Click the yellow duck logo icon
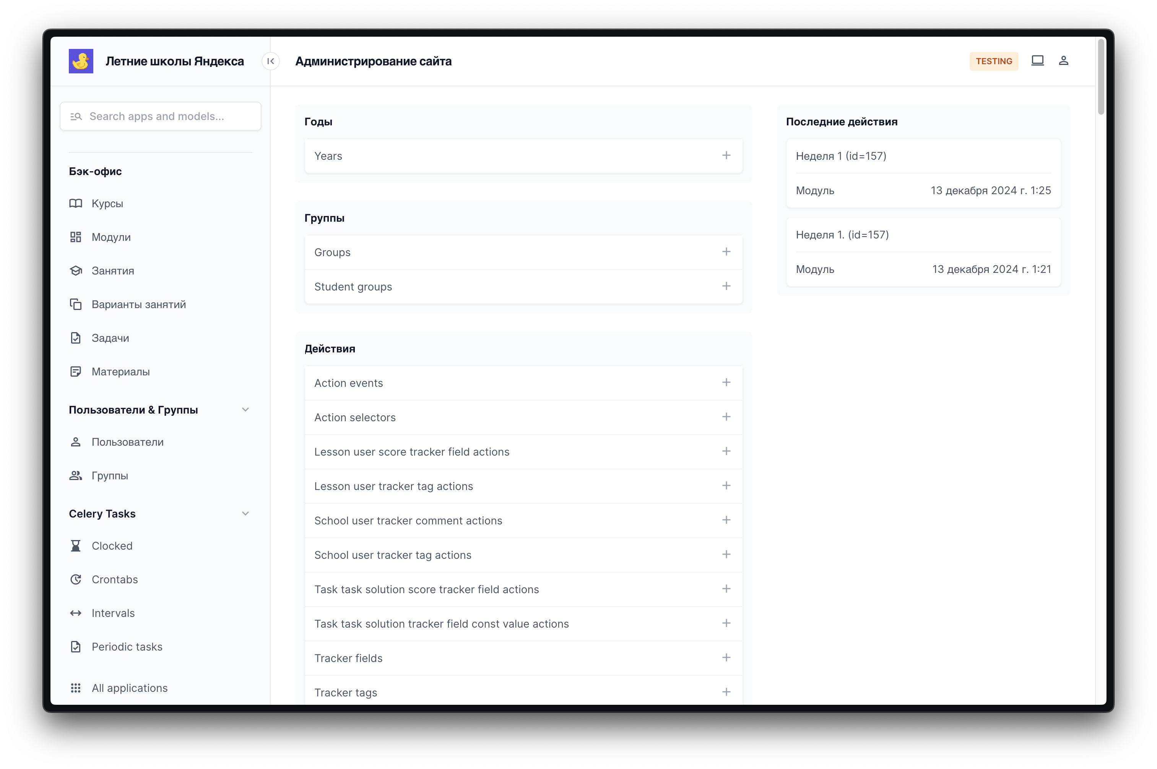Image resolution: width=1157 pixels, height=769 pixels. coord(81,61)
